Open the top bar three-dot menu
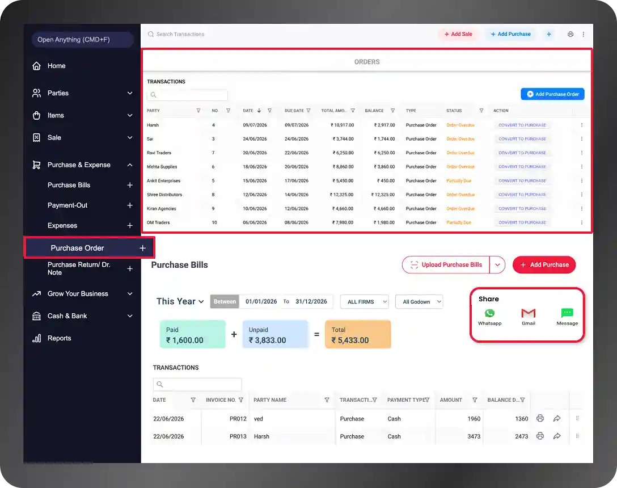 (x=584, y=34)
